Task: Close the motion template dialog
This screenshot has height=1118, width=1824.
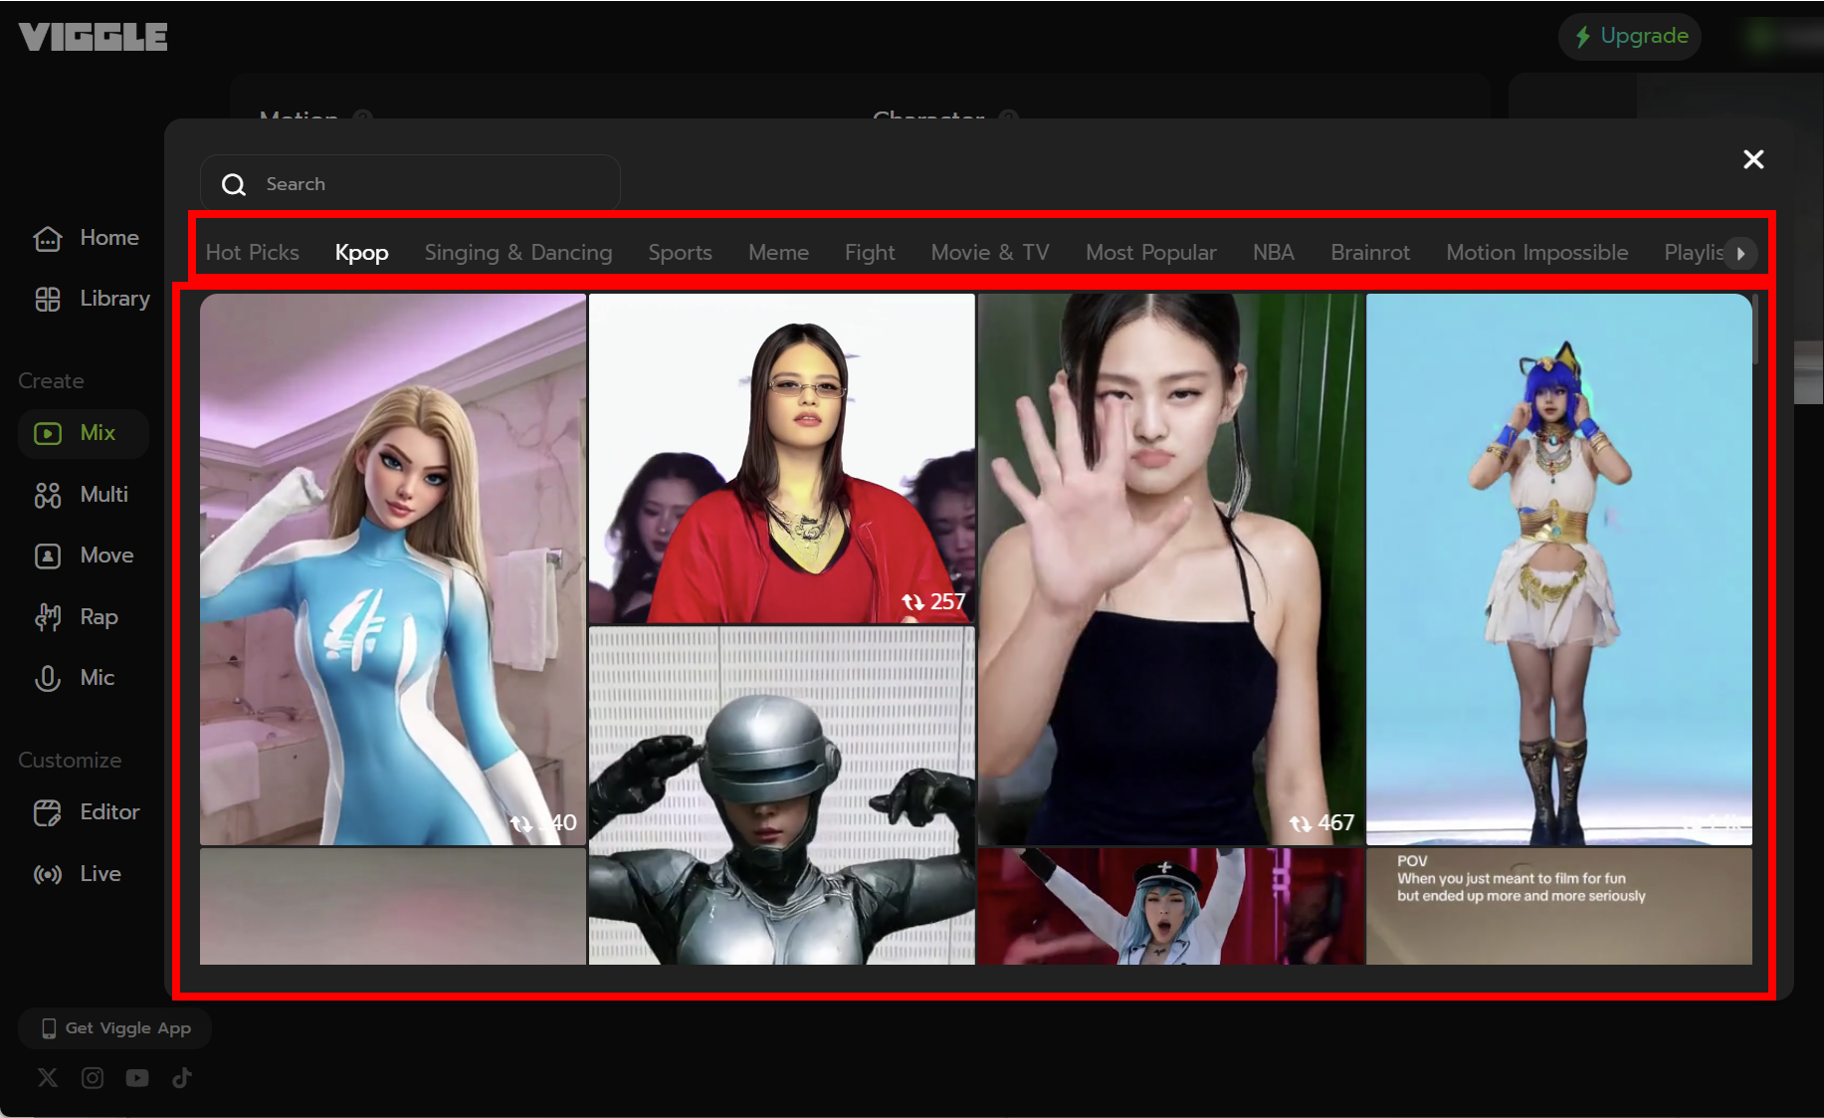Action: click(1753, 159)
